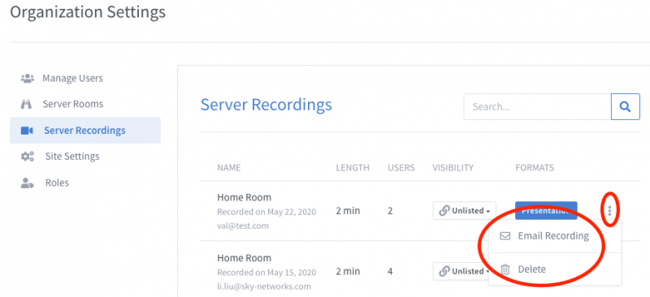The width and height of the screenshot is (650, 297).
Task: Click the LENGTH column header
Action: coord(353,168)
